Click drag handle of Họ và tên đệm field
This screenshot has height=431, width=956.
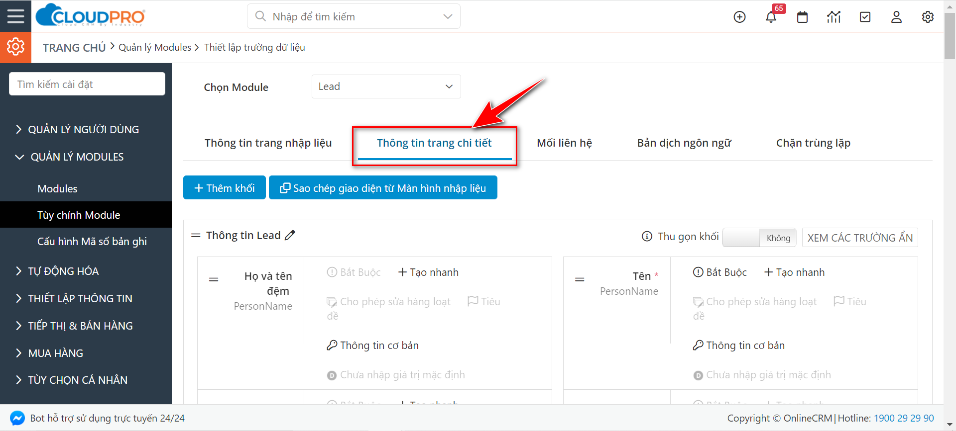tap(214, 279)
